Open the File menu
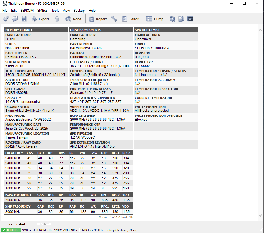The width and height of the screenshot is (264, 233). (5, 11)
